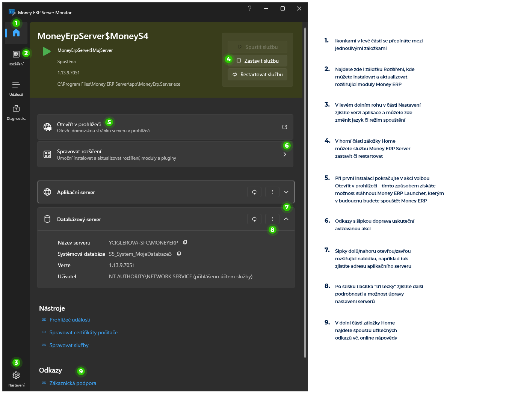506x394 pixels.
Task: Open the Home tab in the sidebar
Action: pos(16,33)
